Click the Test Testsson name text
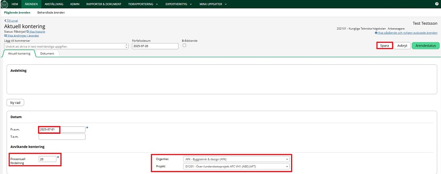The image size is (441, 174). coord(425,23)
